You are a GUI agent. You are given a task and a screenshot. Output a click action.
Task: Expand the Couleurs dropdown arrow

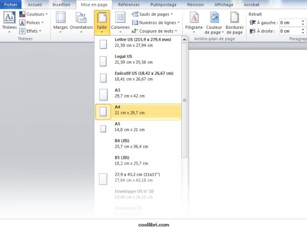pyautogui.click(x=47, y=14)
